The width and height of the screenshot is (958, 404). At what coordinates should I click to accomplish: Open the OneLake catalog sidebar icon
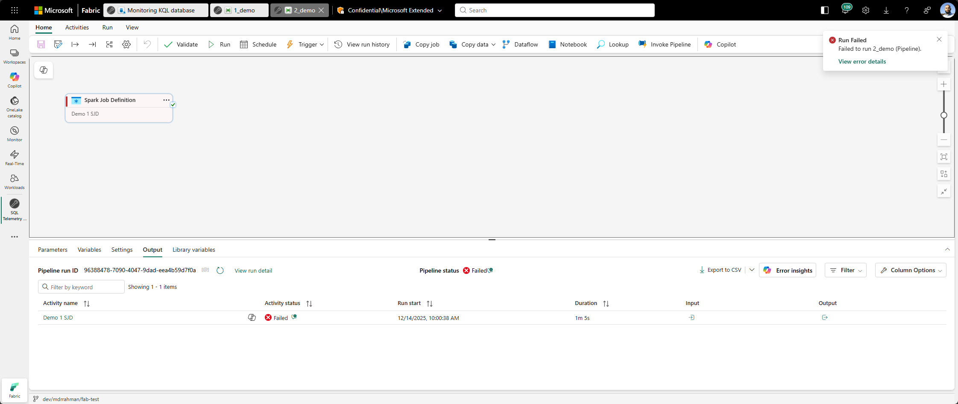[x=15, y=106]
